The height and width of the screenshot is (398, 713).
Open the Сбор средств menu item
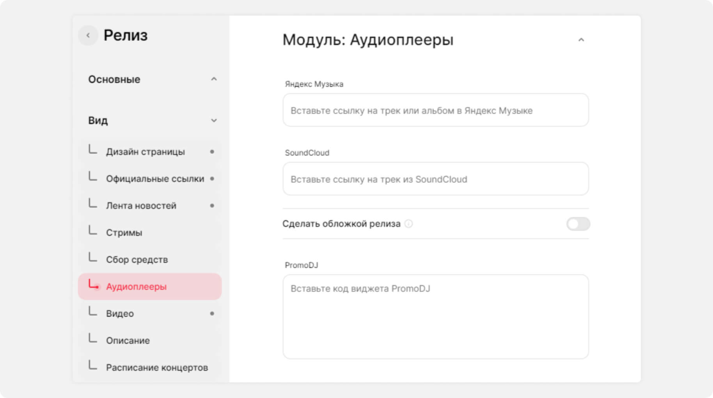coord(137,259)
